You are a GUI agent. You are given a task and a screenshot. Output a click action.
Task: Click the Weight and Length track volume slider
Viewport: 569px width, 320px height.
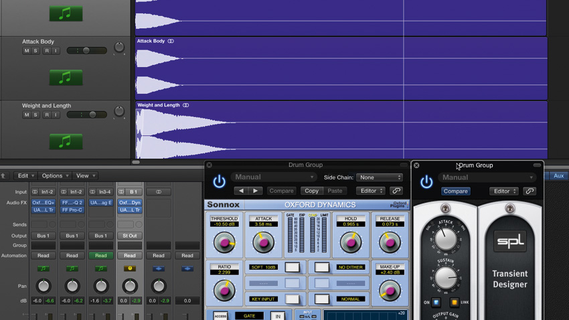tap(87, 114)
